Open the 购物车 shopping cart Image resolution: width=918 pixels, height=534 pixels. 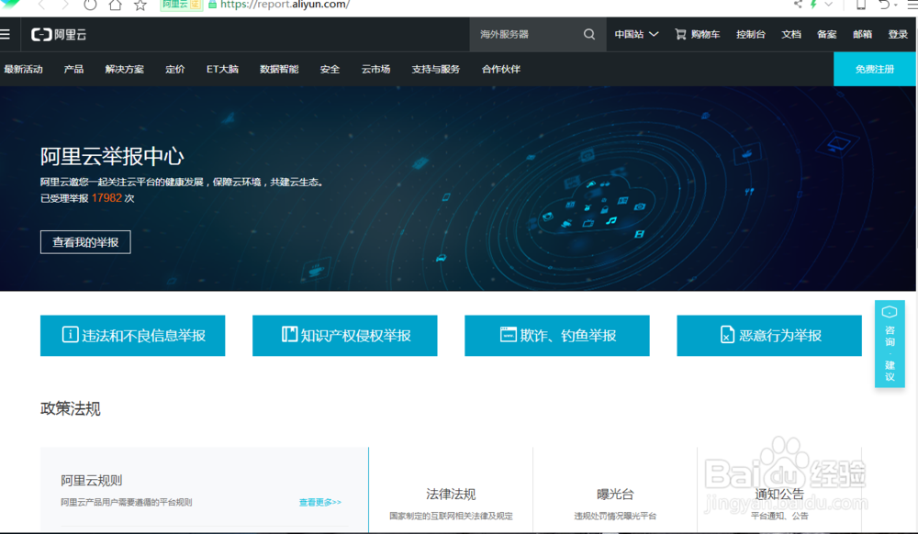click(x=698, y=35)
